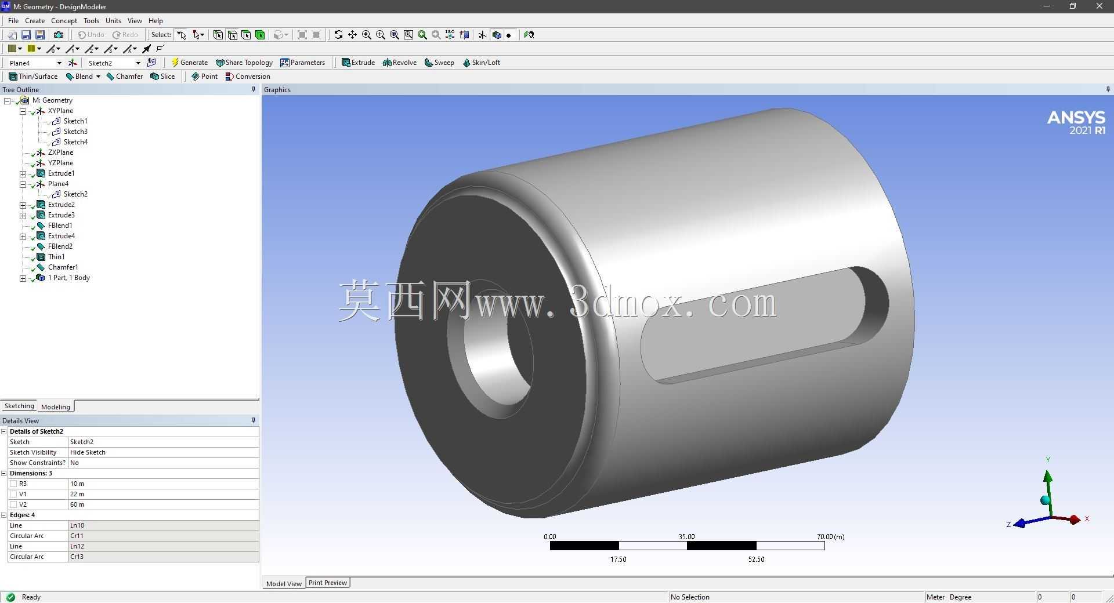This screenshot has height=603, width=1114.
Task: Click the yellow edge coloring icon
Action: (31, 49)
